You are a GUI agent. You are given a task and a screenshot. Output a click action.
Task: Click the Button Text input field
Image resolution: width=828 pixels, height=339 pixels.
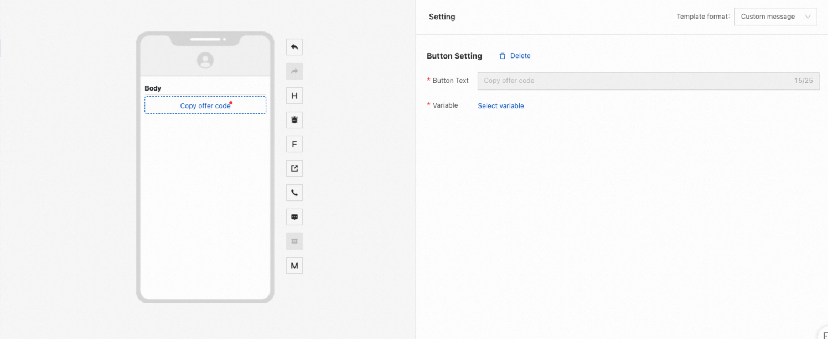point(648,81)
